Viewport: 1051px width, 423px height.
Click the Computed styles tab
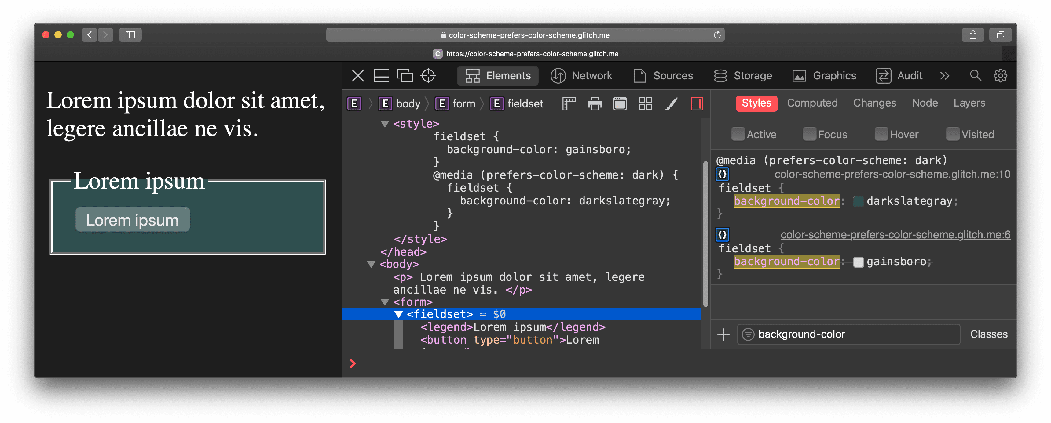click(812, 103)
